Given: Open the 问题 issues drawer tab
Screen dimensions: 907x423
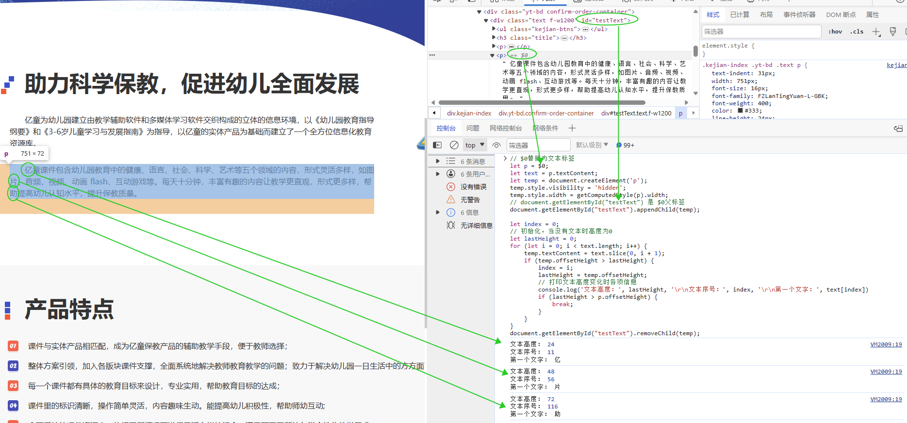Looking at the screenshot, I should (473, 128).
